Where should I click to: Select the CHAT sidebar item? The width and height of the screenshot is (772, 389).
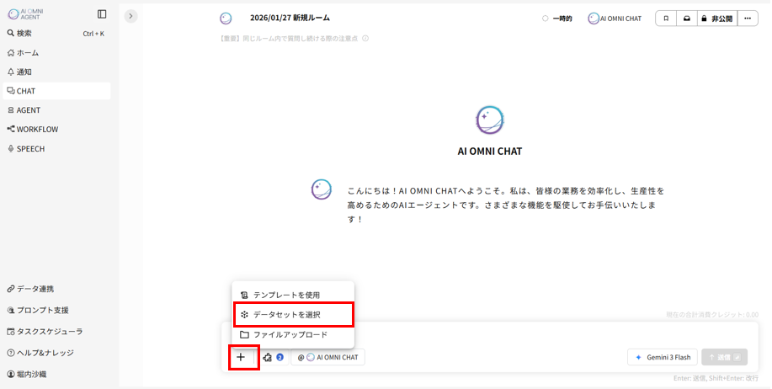[x=56, y=91]
